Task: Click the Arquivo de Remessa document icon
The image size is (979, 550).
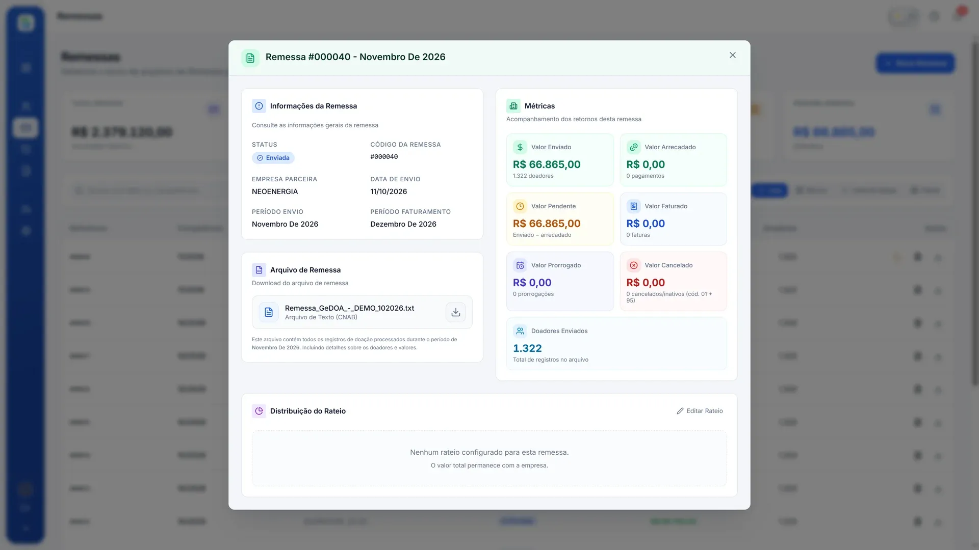Action: click(259, 270)
